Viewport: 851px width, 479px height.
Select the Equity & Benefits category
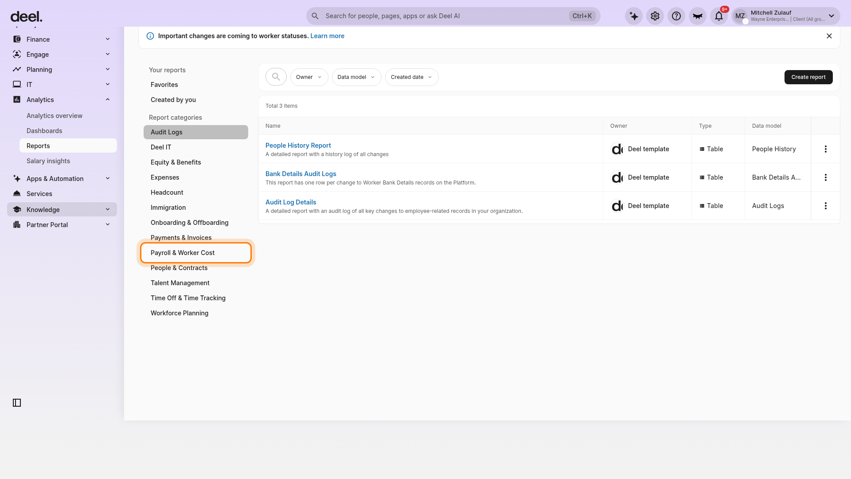(196, 162)
